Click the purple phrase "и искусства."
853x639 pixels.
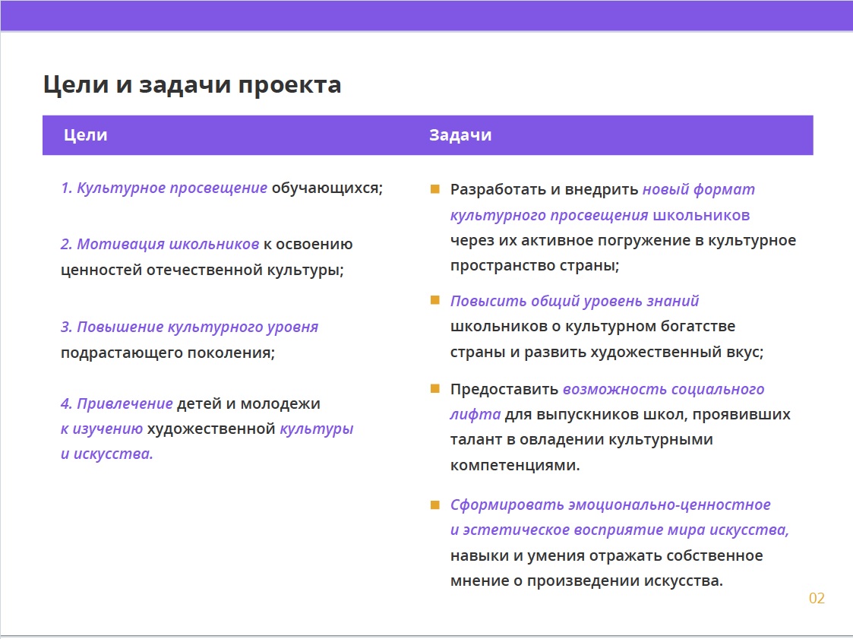[107, 454]
